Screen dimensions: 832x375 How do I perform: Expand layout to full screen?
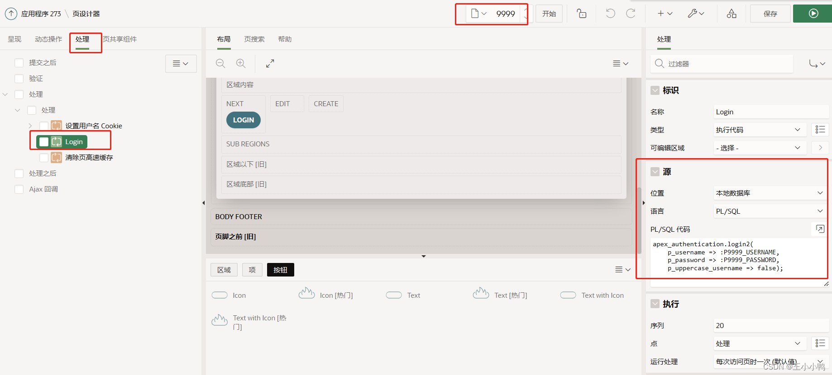click(x=270, y=64)
